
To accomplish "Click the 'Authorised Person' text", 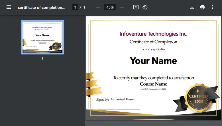I will [123, 99].
